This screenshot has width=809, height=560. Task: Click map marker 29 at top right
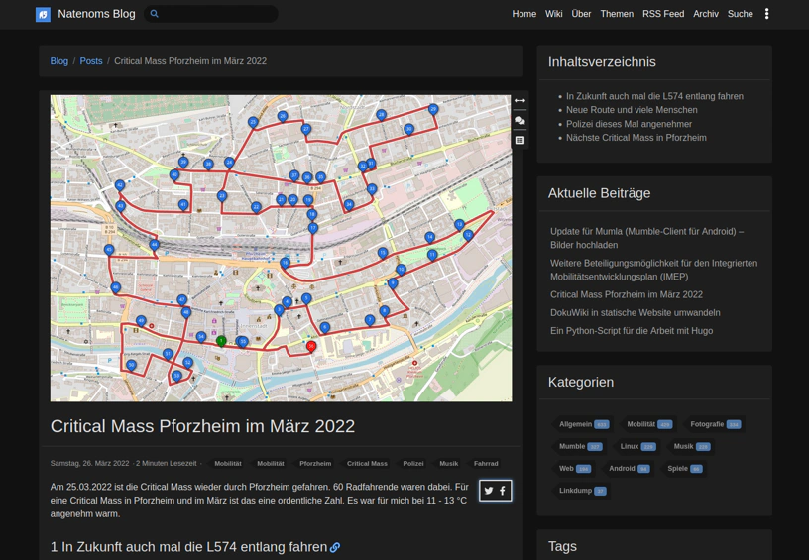[x=433, y=109]
